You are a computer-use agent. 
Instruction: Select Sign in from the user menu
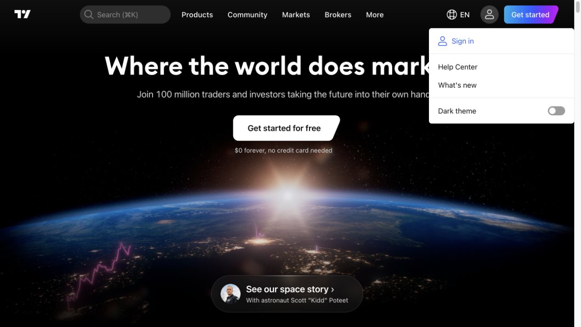click(x=502, y=41)
